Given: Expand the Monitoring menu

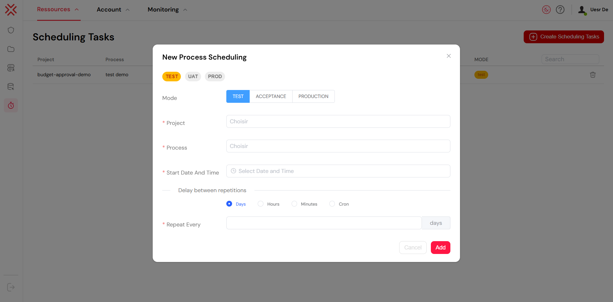Looking at the screenshot, I should 167,10.
